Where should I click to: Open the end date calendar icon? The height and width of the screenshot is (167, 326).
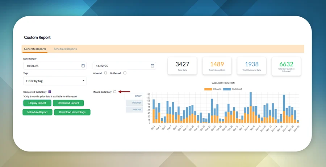[x=152, y=66]
